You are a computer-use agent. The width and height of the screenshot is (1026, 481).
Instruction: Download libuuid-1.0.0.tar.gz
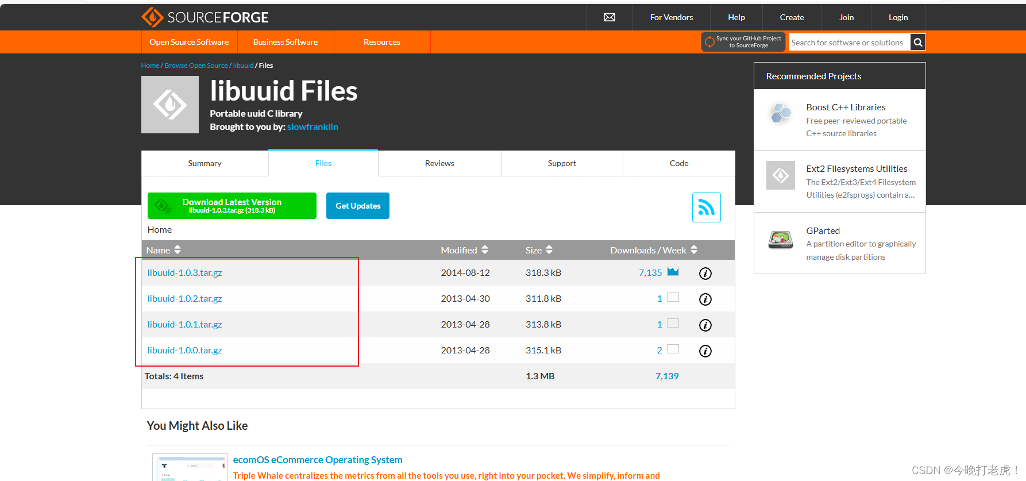pyautogui.click(x=184, y=350)
